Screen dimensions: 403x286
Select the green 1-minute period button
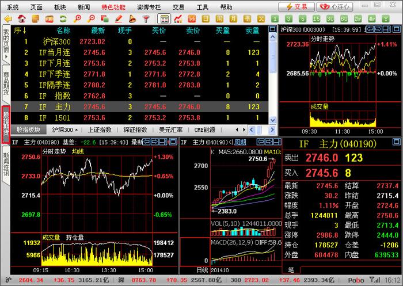pos(275,19)
